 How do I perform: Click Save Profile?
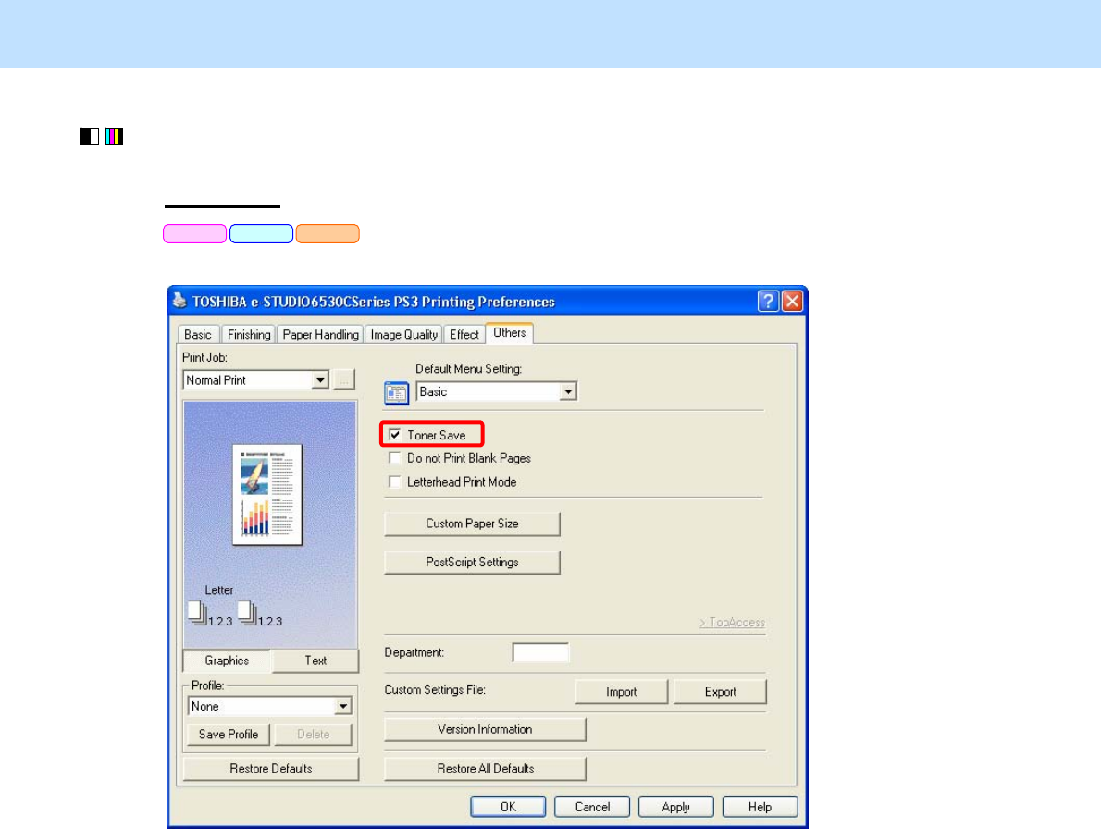(229, 735)
